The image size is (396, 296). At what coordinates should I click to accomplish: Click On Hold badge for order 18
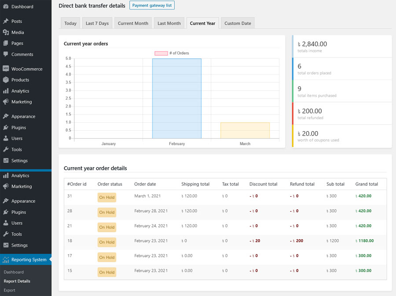(107, 242)
